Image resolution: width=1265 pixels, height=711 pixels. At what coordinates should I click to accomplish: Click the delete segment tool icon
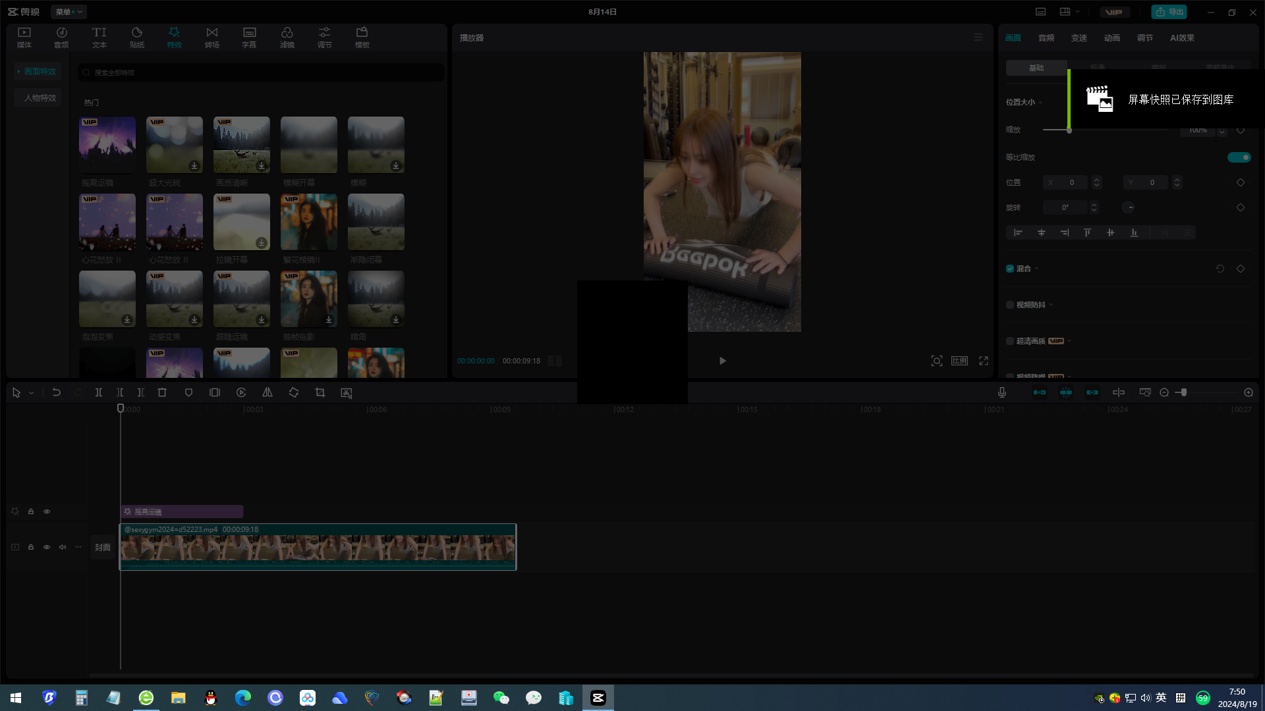pos(161,392)
